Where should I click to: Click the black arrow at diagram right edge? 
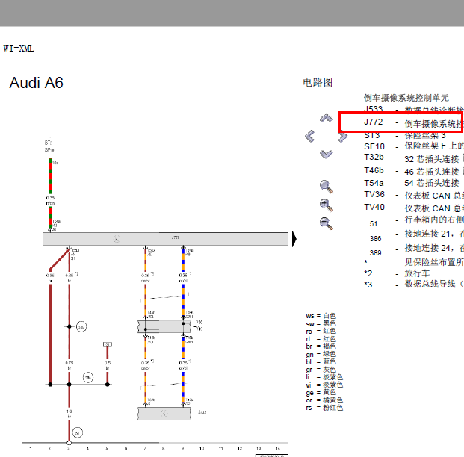coord(294,239)
